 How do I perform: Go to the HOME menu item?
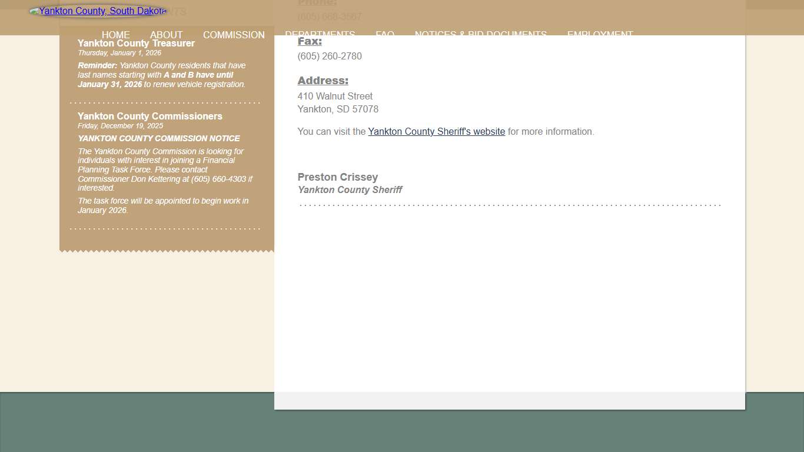[x=115, y=35]
